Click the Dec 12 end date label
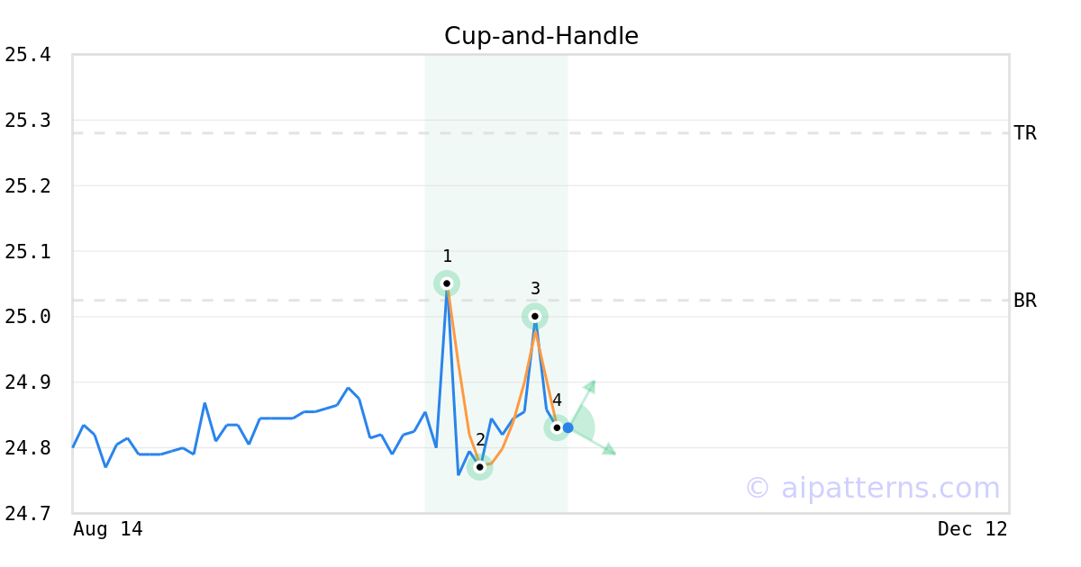Image resolution: width=1081 pixels, height=567 pixels. pos(972,529)
